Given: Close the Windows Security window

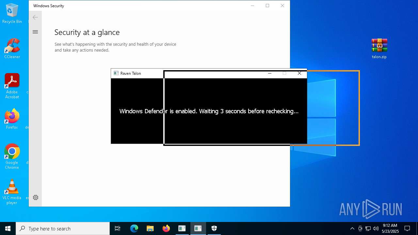Looking at the screenshot, I should (282, 6).
